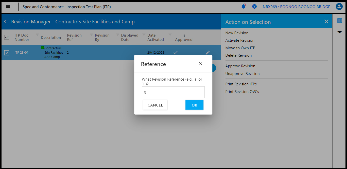The width and height of the screenshot is (347, 169).
Task: Open the hamburger navigation menu
Action: (8, 7)
